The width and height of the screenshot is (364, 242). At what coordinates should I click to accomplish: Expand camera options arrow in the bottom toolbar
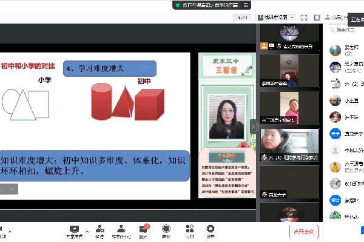pyautogui.click(x=10, y=231)
